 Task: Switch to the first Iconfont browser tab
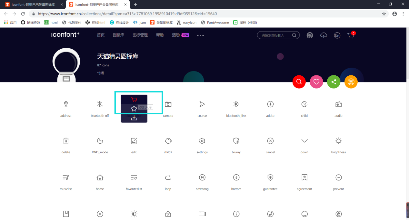point(33,5)
